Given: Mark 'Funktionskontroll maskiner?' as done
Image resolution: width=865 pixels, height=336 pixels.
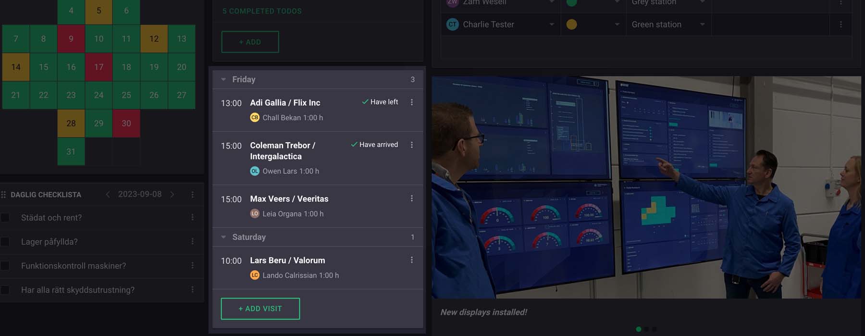Looking at the screenshot, I should [5, 266].
